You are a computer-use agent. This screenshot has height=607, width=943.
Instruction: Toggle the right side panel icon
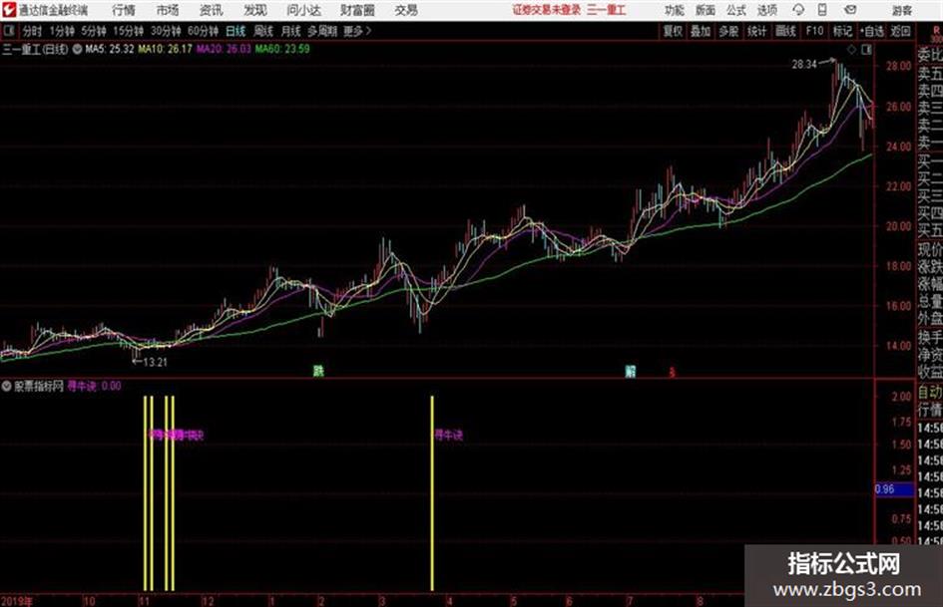pos(866,50)
